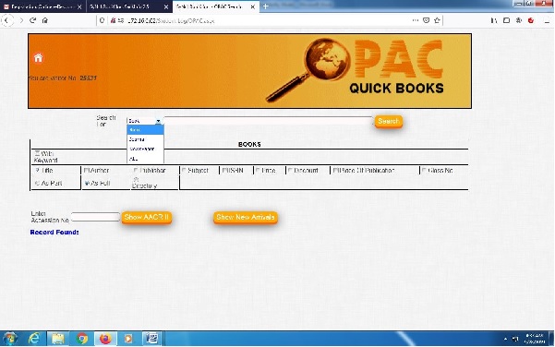Open a new browser tab
Viewport: 555px width, 347px height.
[265, 6]
